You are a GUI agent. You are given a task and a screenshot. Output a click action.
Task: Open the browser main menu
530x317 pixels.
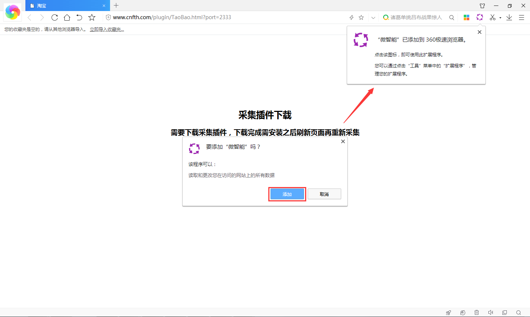522,17
